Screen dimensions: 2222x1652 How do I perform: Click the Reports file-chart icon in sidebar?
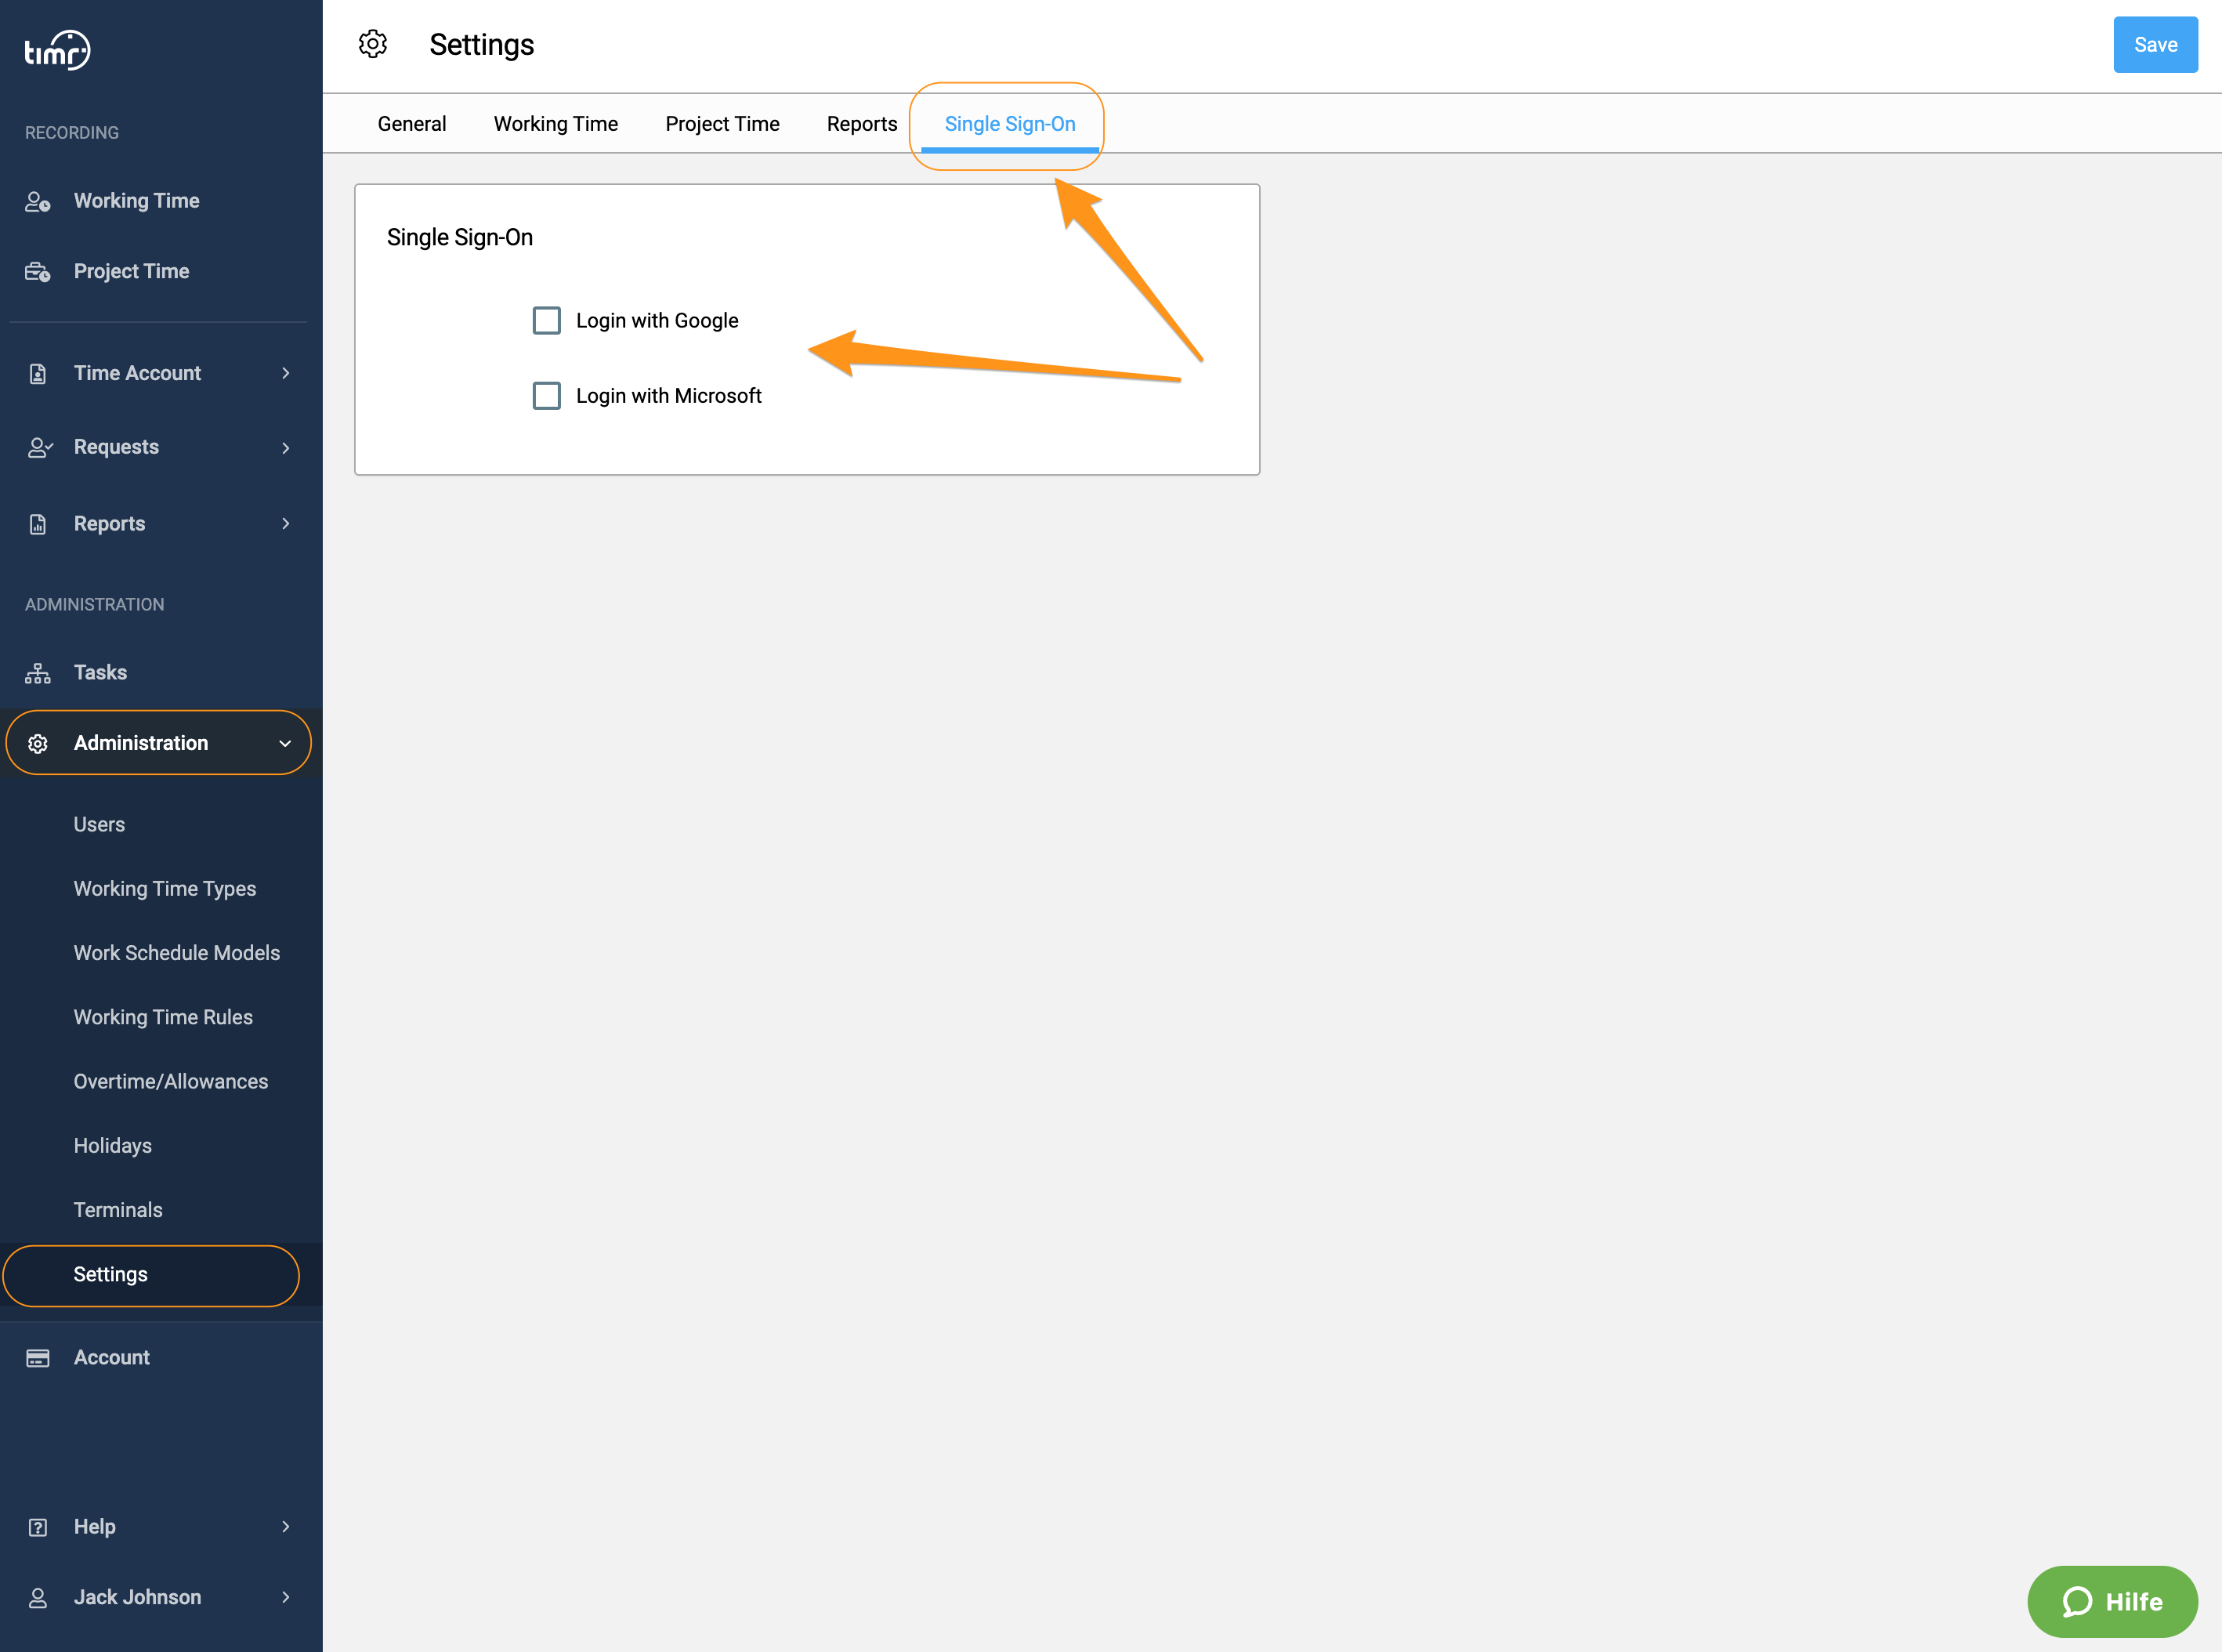click(x=38, y=524)
